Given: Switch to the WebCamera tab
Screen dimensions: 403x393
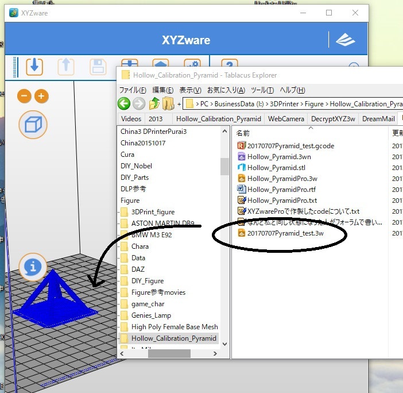Looking at the screenshot, I should [286, 119].
